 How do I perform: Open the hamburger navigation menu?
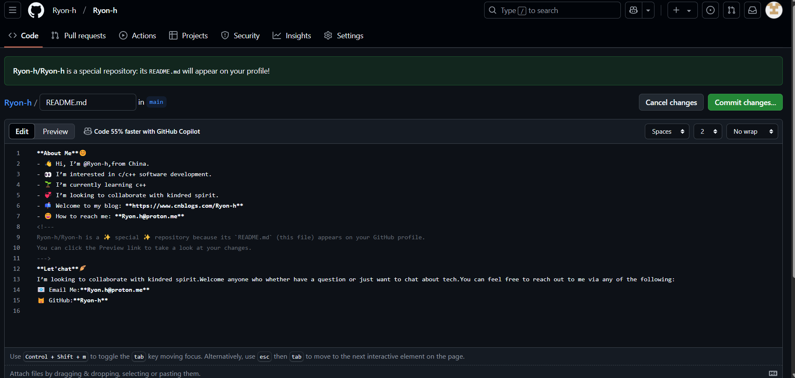[13, 10]
